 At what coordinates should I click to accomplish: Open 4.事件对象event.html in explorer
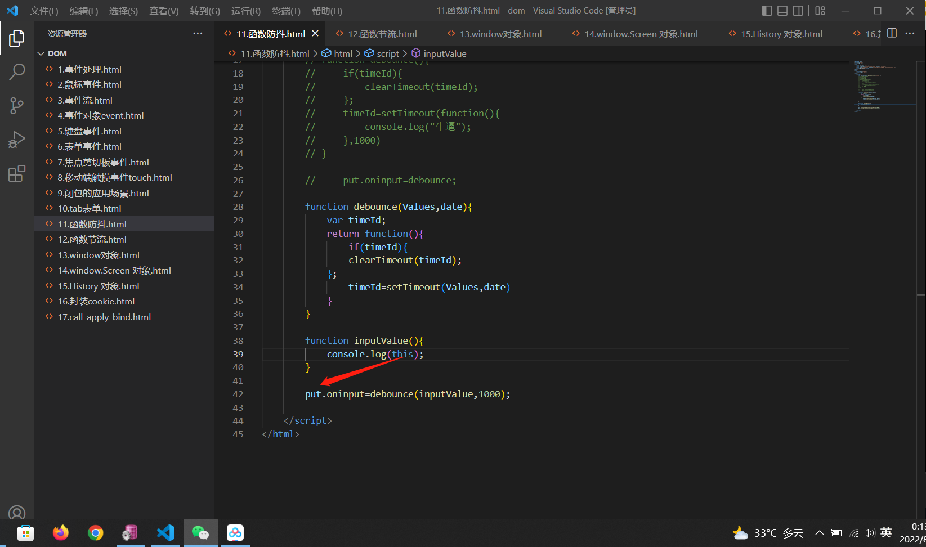click(x=124, y=115)
